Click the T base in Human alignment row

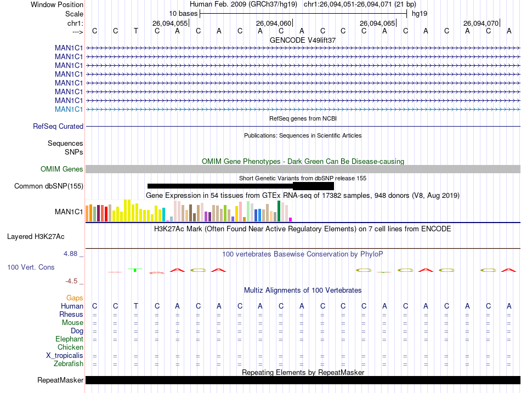[136, 306]
